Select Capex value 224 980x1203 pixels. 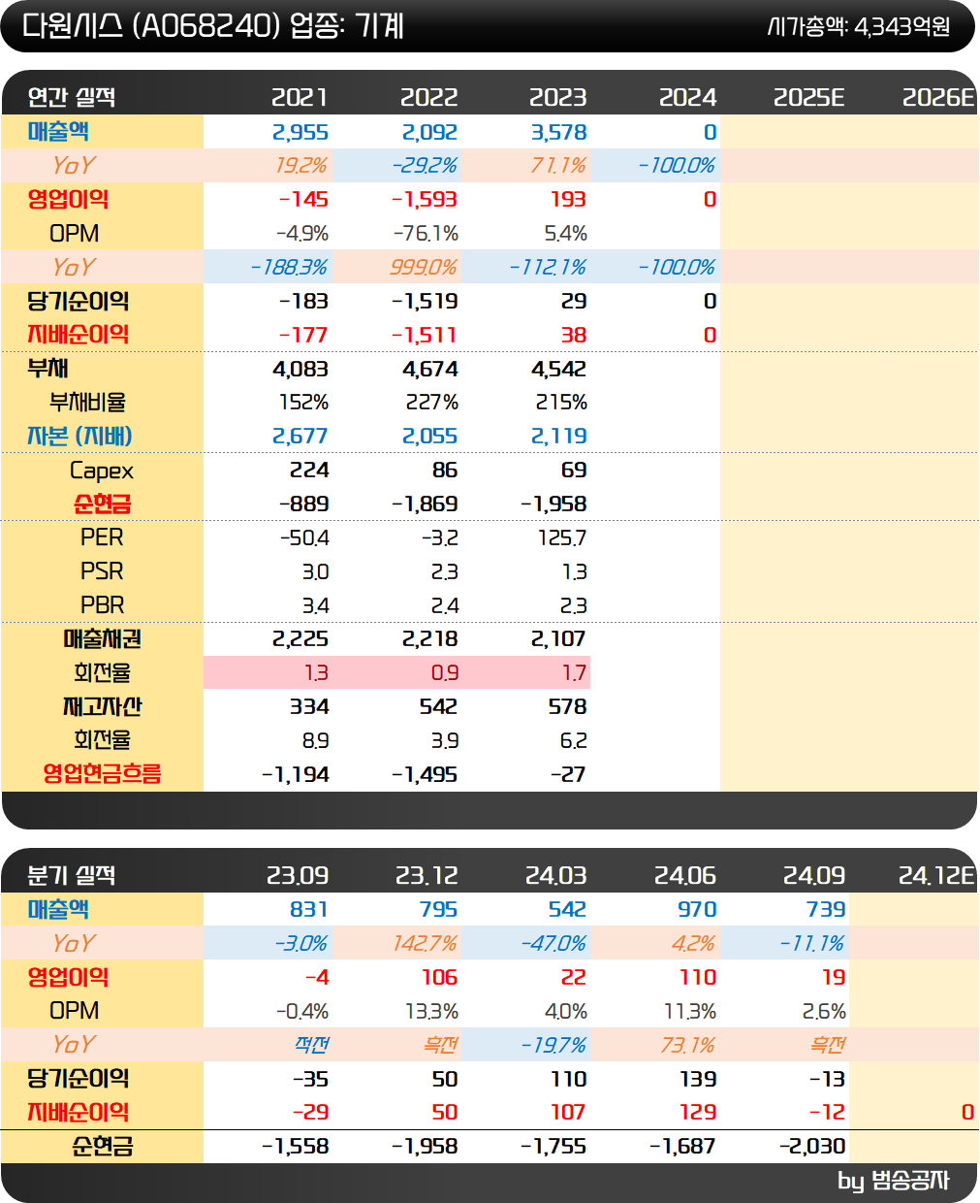309,471
